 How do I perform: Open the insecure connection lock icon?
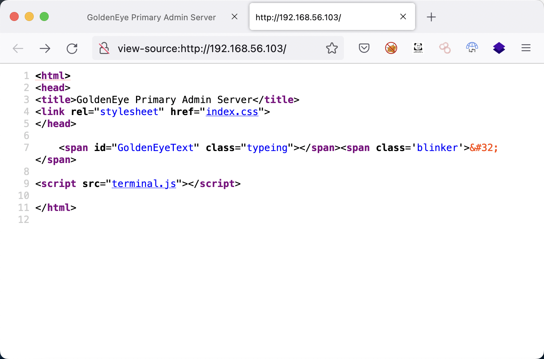point(104,48)
